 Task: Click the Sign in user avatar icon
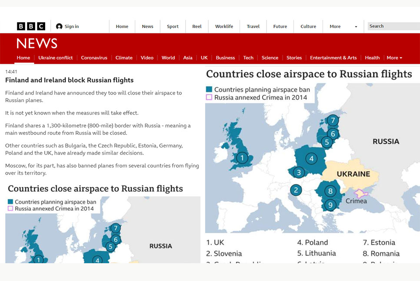[59, 26]
